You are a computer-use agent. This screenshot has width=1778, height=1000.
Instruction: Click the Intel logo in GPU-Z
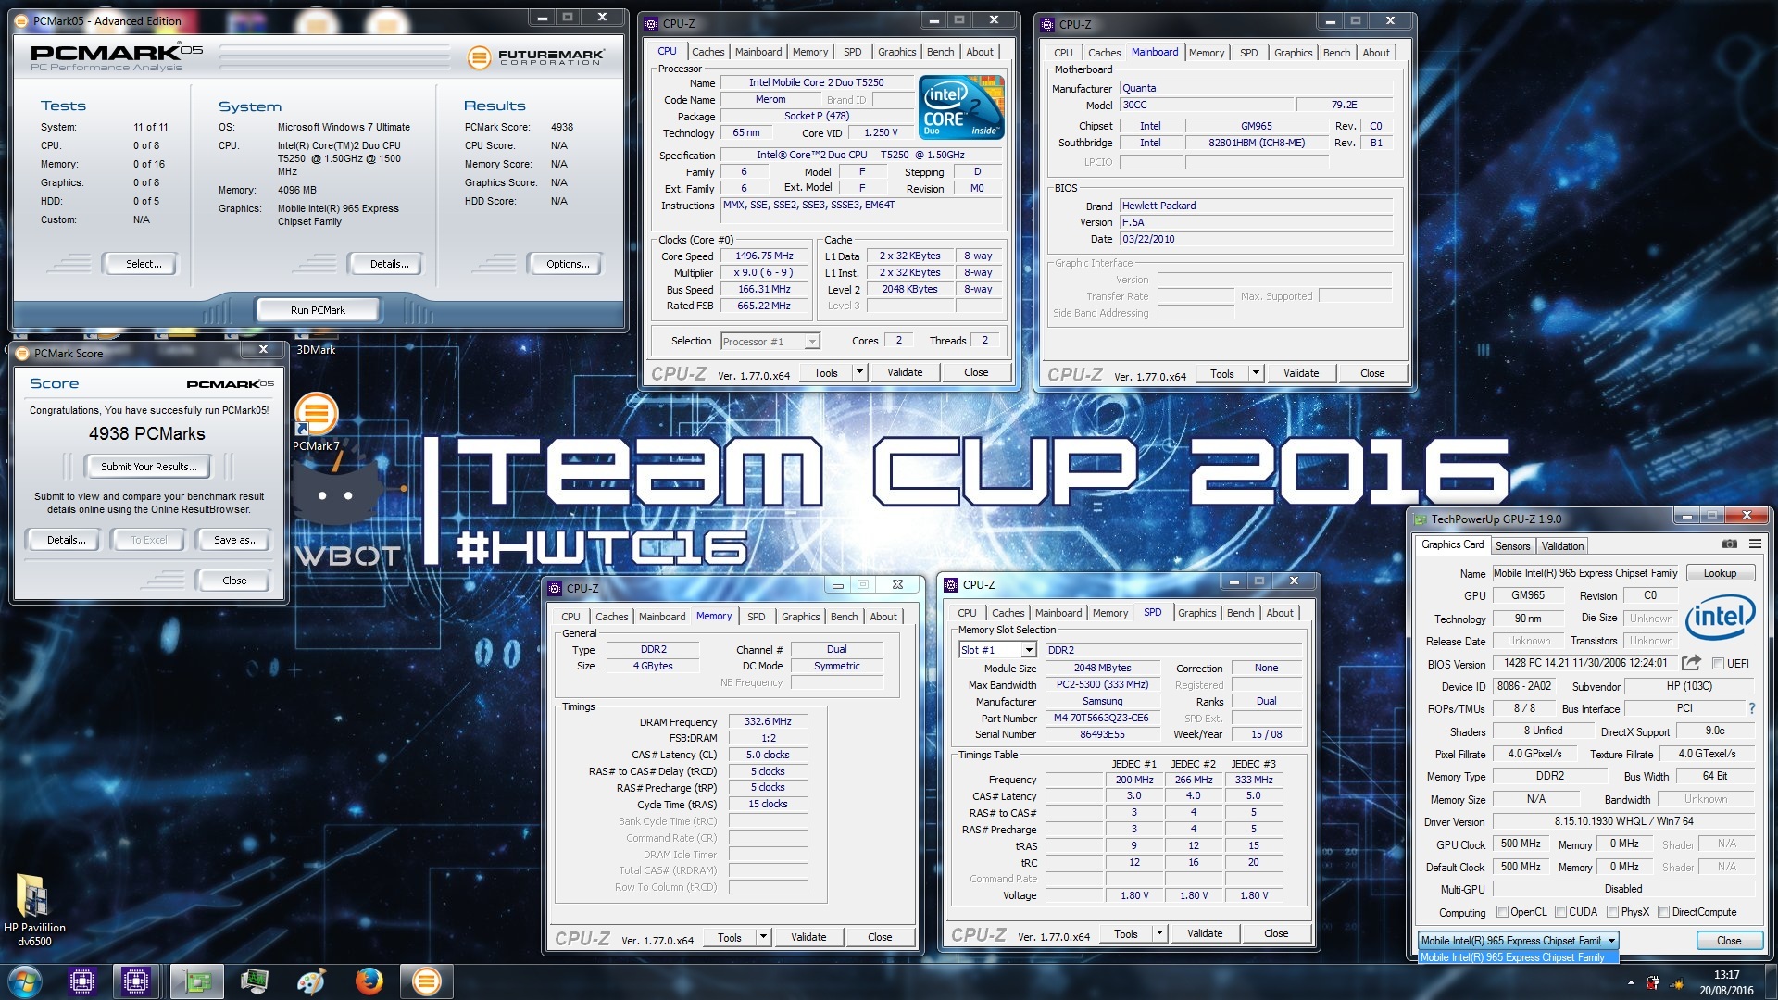pyautogui.click(x=1721, y=618)
